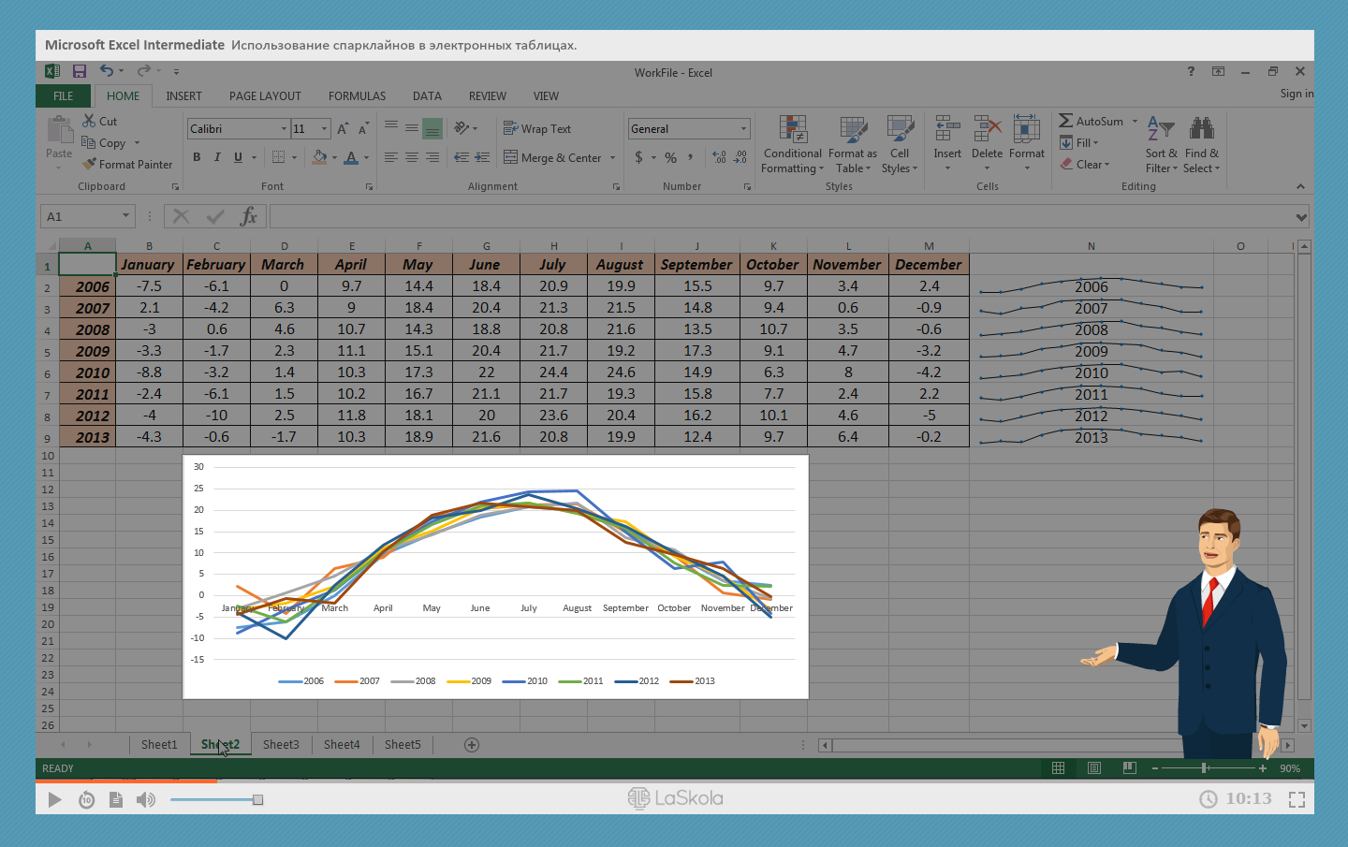The width and height of the screenshot is (1348, 847).
Task: Click the Sort & Filter icon
Action: (1161, 129)
